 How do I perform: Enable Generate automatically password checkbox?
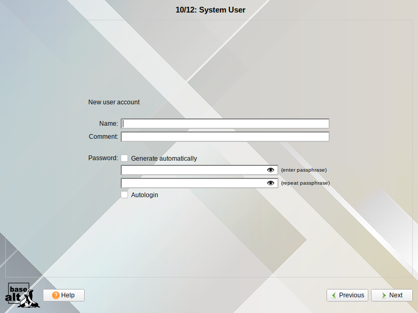point(124,158)
